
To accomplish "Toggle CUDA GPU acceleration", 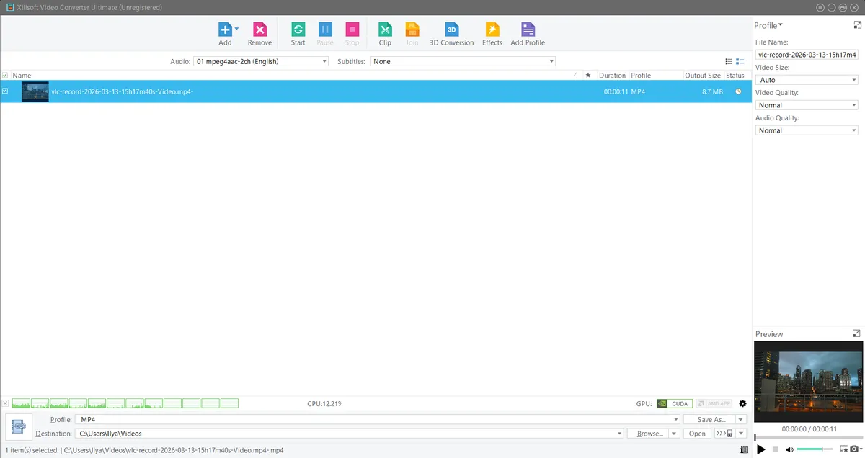I will coord(675,404).
